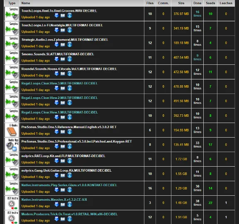The width and height of the screenshot is (239, 224).
Task: Open nolyrics.Gang.Unit.Guitar.Loop.Kit torrent link
Action: click(x=66, y=170)
